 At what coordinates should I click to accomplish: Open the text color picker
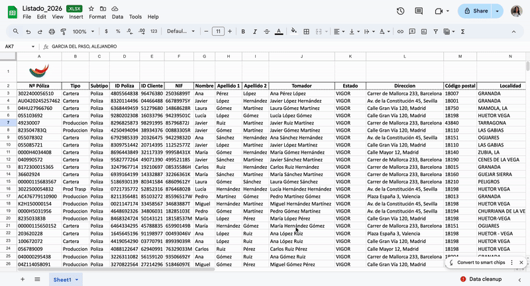point(279,31)
